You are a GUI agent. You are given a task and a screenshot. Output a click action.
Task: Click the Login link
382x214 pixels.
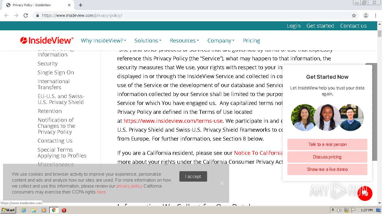point(294,26)
